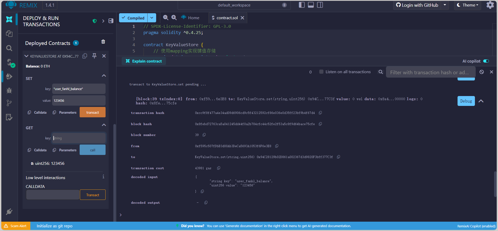498x231 pixels.
Task: Click the GET key input field
Action: pyautogui.click(x=79, y=138)
